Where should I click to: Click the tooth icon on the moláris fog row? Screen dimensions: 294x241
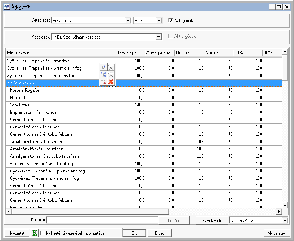coord(111,74)
